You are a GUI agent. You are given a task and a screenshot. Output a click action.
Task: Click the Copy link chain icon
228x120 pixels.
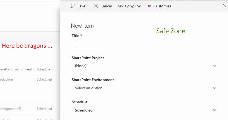pos(120,6)
